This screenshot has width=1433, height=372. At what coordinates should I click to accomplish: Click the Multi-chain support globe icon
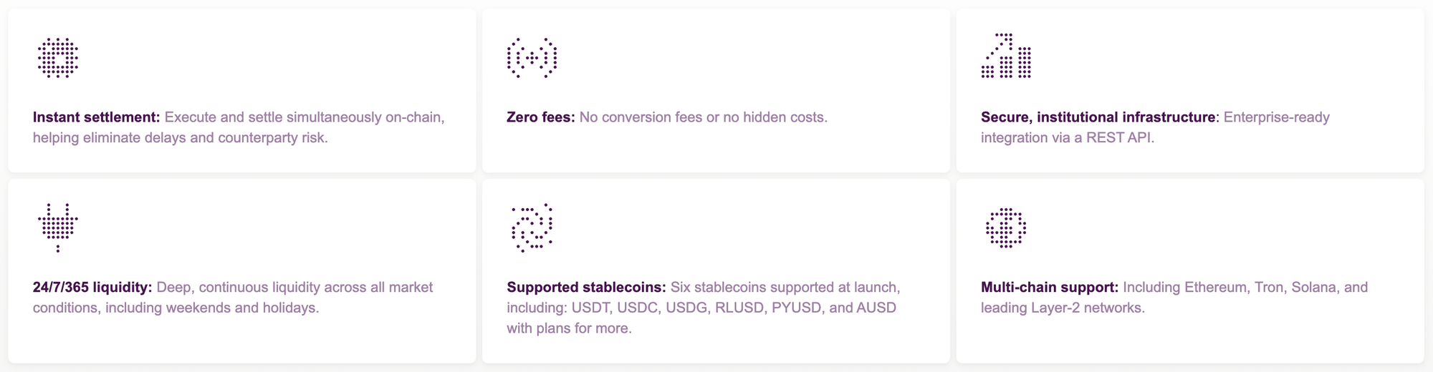[1006, 228]
